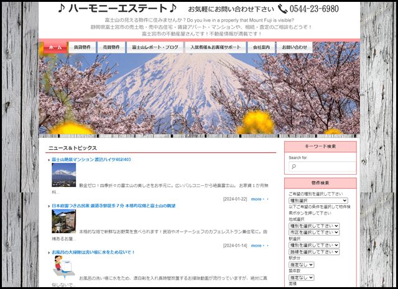Click the キーワード検索 panel header

coord(320,147)
